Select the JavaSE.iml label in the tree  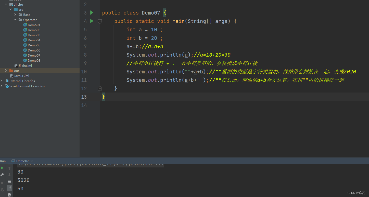click(21, 76)
